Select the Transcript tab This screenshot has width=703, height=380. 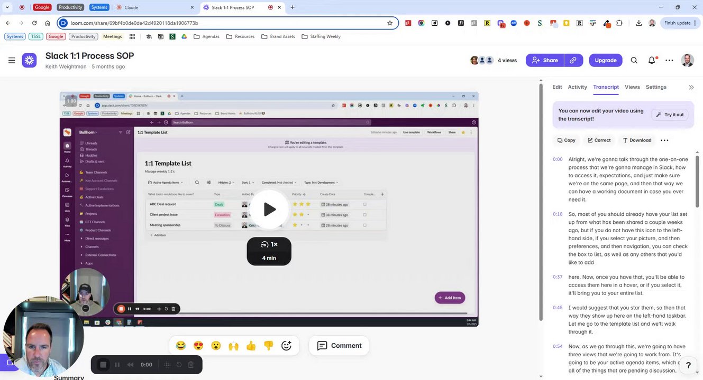(x=606, y=87)
